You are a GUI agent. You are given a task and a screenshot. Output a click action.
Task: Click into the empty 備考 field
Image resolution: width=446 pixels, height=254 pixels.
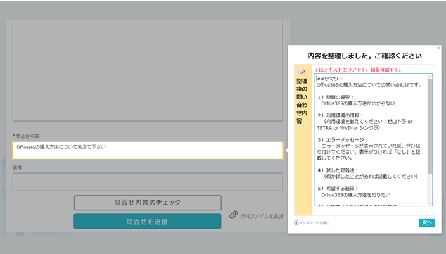pos(147,182)
